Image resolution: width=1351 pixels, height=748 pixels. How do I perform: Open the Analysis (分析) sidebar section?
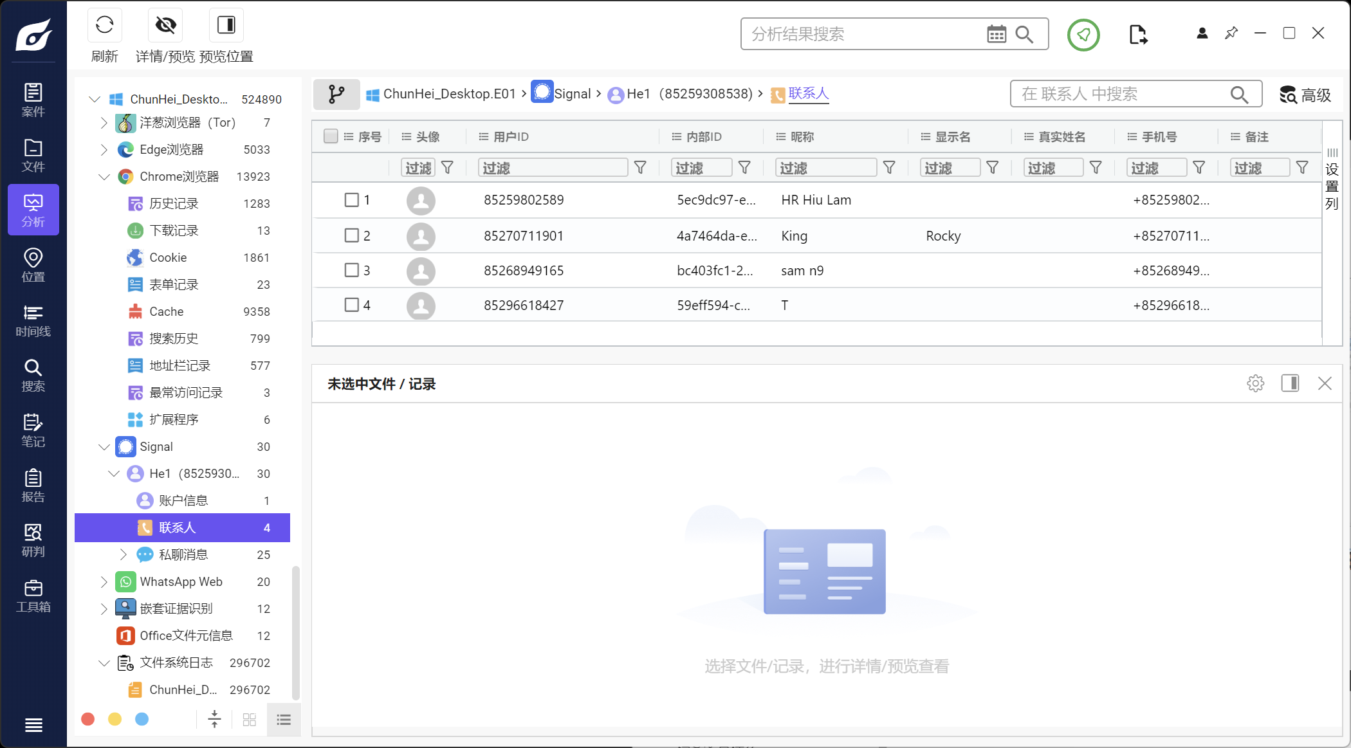pyautogui.click(x=33, y=210)
